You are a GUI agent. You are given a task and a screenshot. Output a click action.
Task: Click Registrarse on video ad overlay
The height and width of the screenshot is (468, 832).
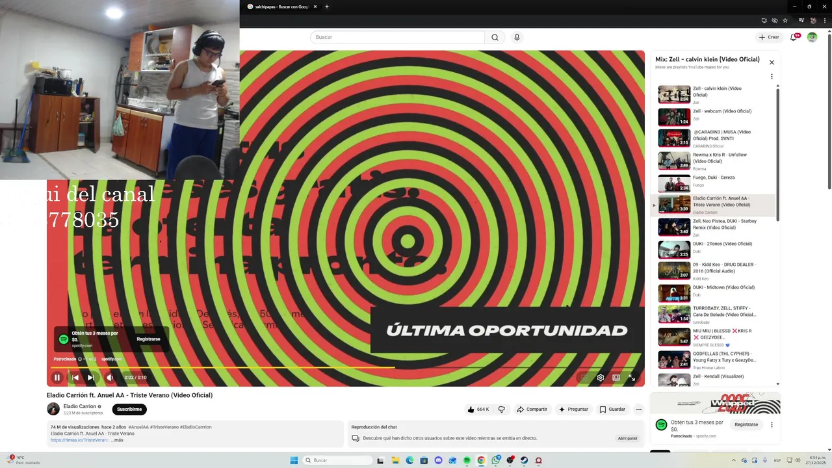coord(148,339)
